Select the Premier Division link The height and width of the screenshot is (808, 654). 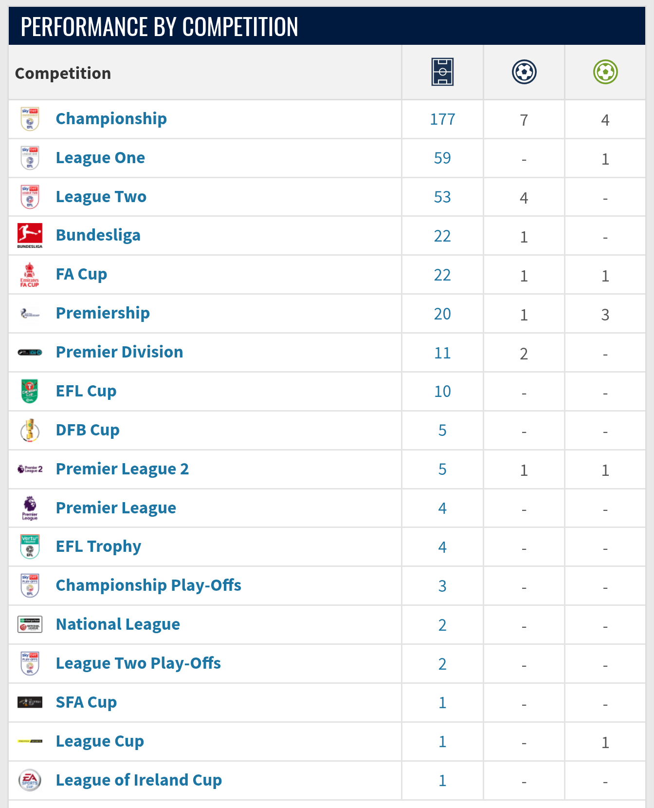pos(119,352)
